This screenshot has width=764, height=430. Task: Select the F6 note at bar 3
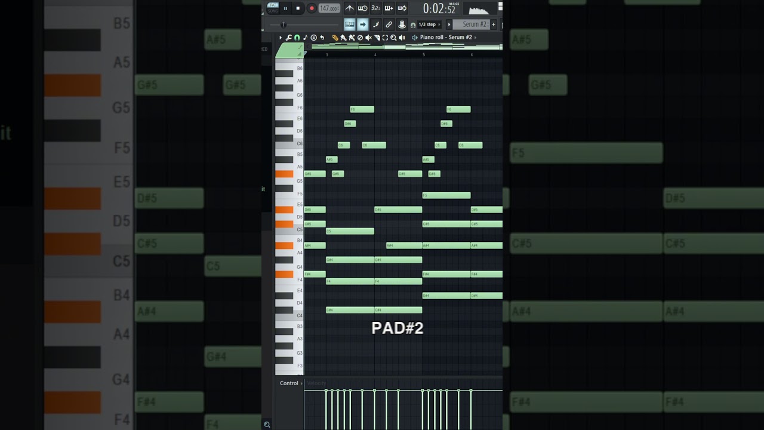point(362,109)
